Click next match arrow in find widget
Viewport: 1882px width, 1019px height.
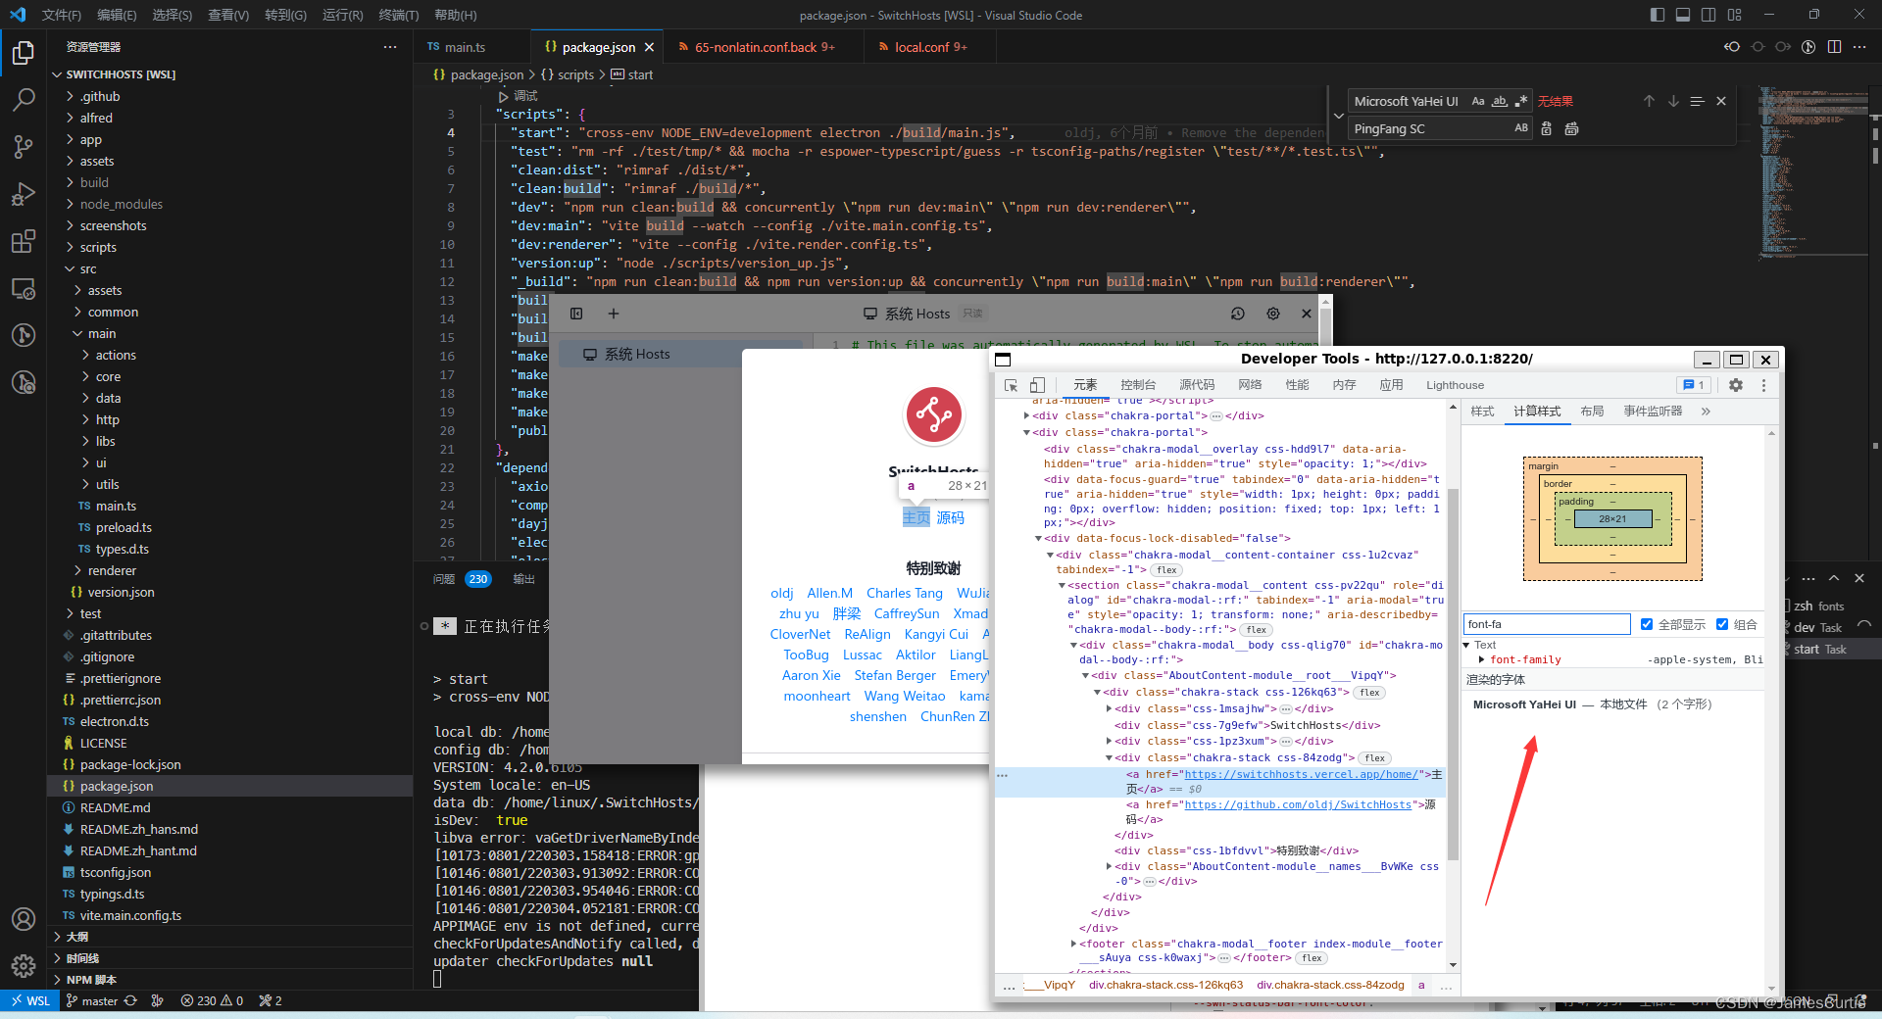coord(1673,101)
